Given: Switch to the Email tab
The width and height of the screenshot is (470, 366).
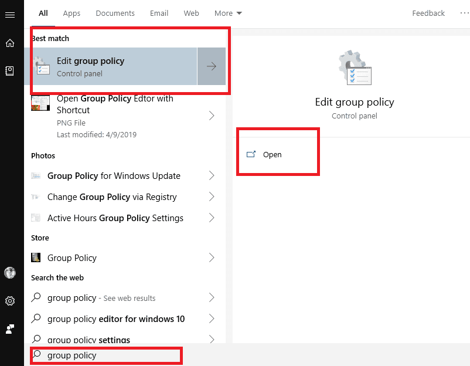Looking at the screenshot, I should (x=159, y=13).
